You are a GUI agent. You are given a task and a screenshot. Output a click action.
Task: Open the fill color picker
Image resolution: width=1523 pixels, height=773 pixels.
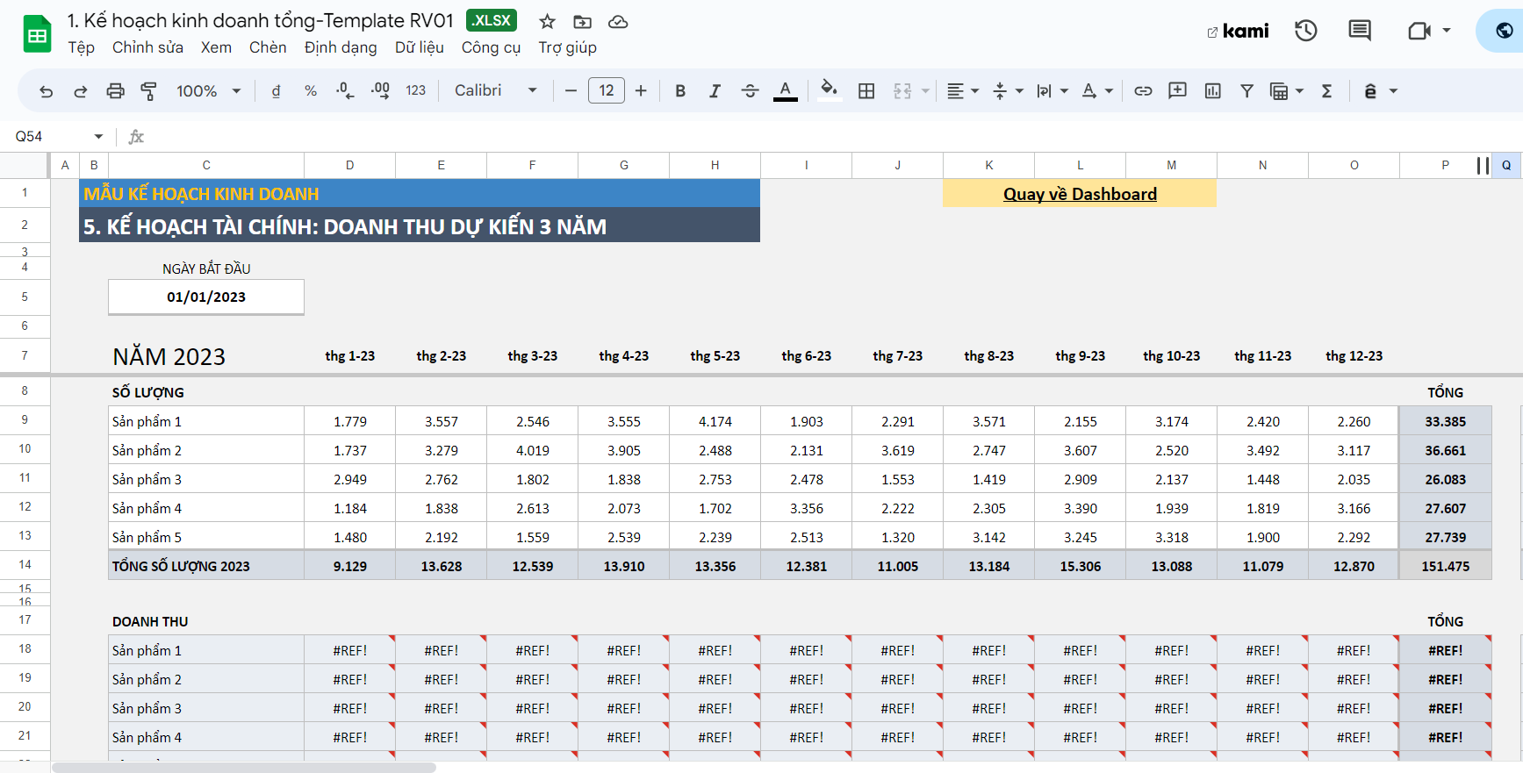[829, 91]
